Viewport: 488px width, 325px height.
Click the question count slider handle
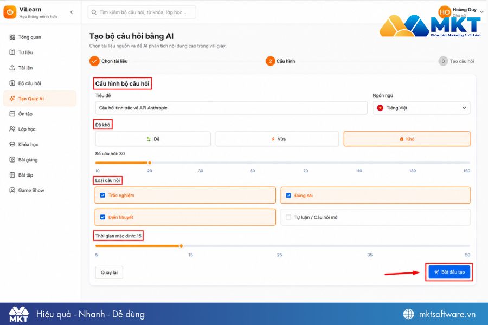click(x=150, y=162)
